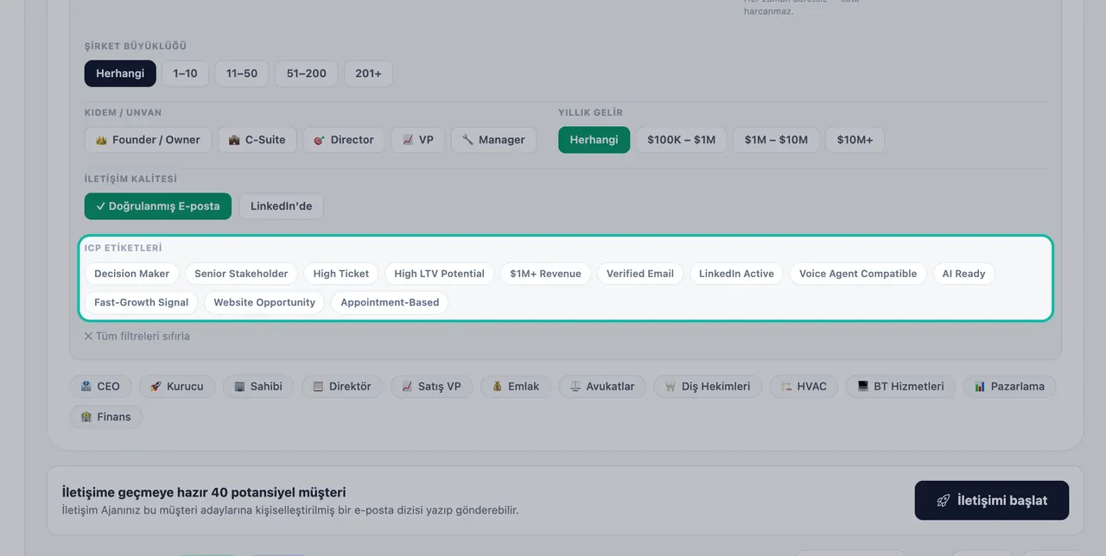Pick the Sahibi quick search chip

click(x=258, y=386)
